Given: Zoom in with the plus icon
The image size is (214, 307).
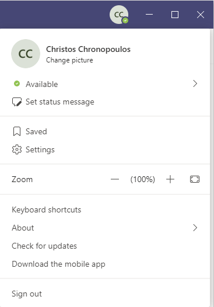Looking at the screenshot, I should [x=170, y=179].
